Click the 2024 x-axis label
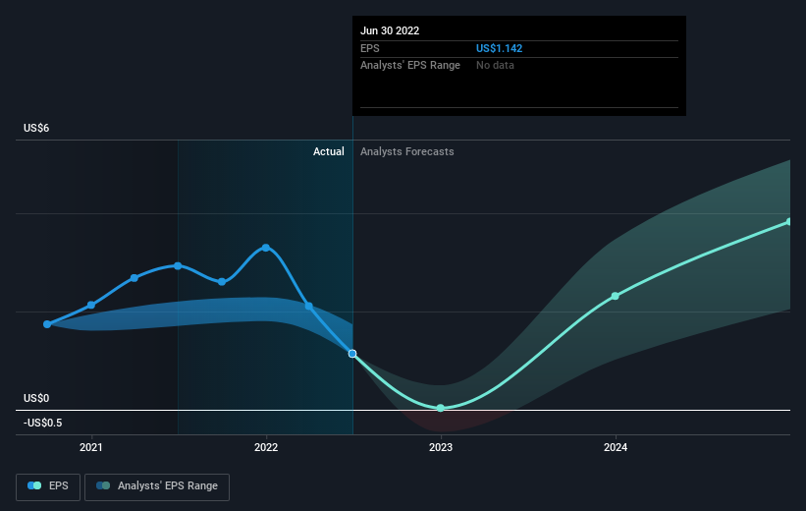 [616, 447]
